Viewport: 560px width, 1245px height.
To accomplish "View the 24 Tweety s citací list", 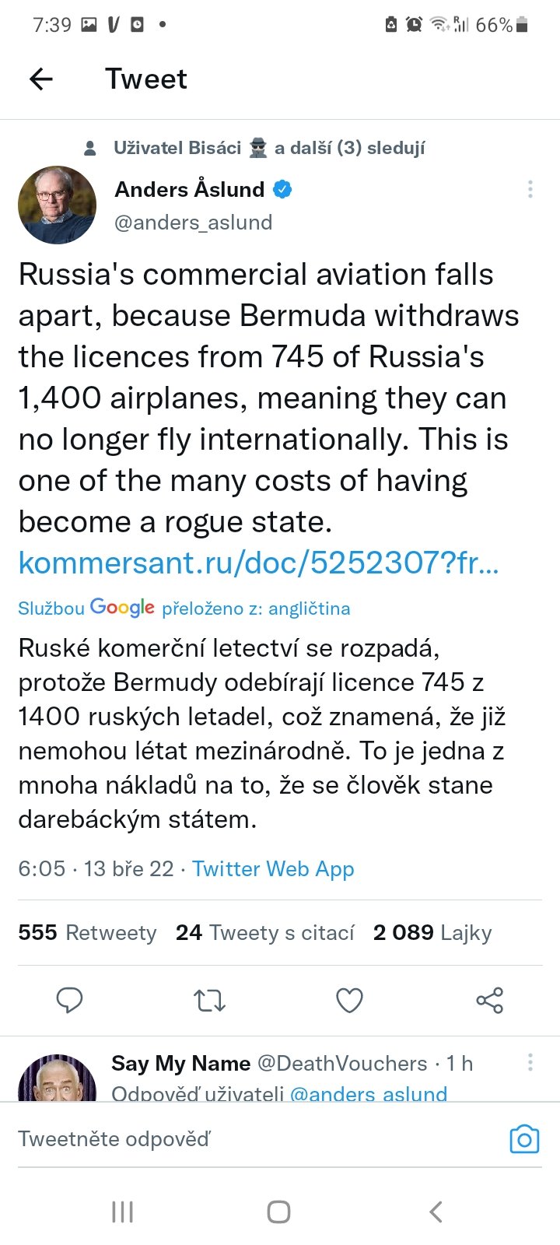I will coord(264,932).
